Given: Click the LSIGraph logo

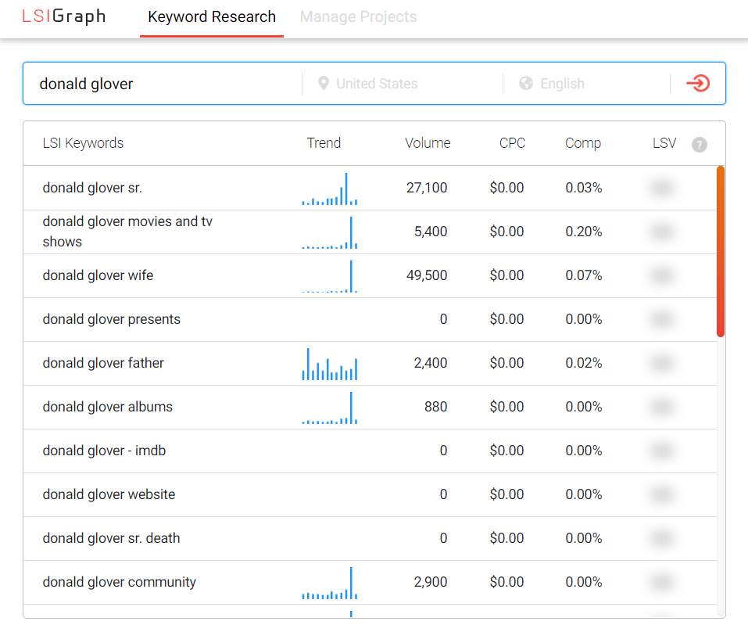Looking at the screenshot, I should [63, 16].
